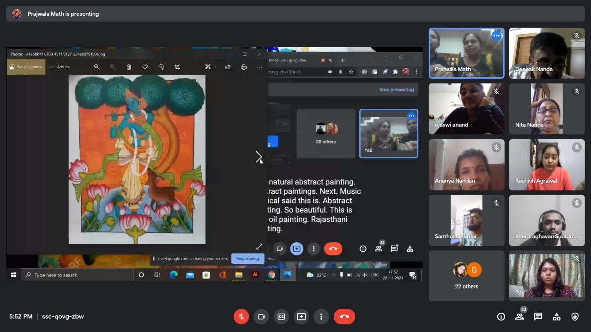Open Present now in the bottom Meet bar
591x332 pixels.
[301, 317]
